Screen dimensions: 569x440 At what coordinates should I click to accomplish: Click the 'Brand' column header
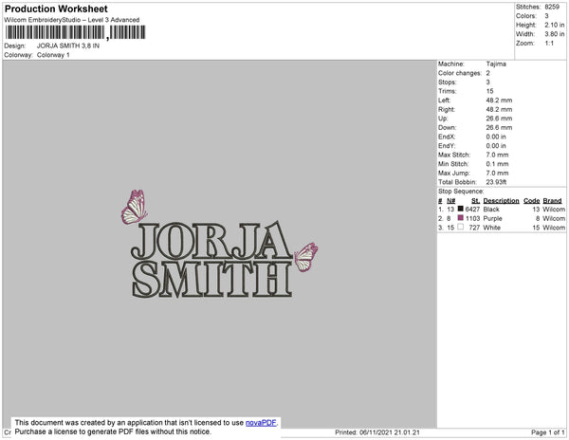pyautogui.click(x=552, y=201)
